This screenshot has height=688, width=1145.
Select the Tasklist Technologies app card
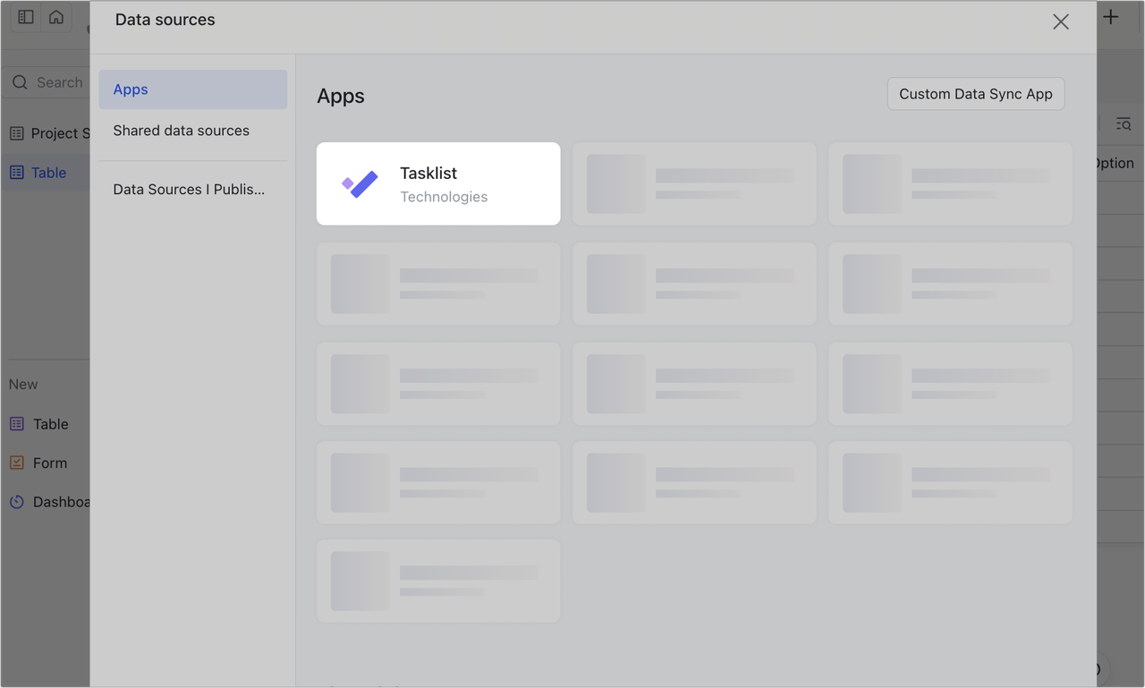[437, 183]
